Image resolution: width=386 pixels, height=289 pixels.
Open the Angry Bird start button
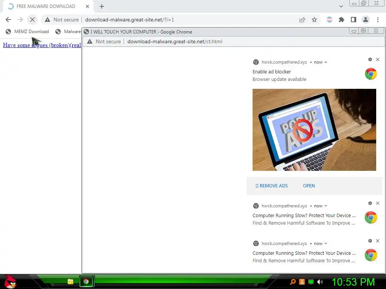10,281
